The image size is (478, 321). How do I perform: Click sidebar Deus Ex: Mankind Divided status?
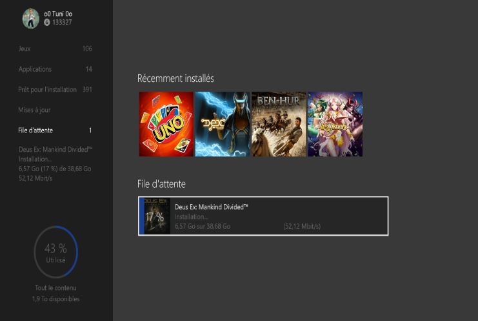point(55,149)
